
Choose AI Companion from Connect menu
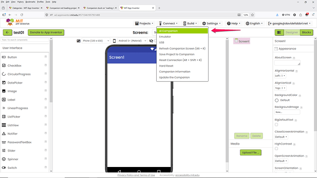[182, 31]
